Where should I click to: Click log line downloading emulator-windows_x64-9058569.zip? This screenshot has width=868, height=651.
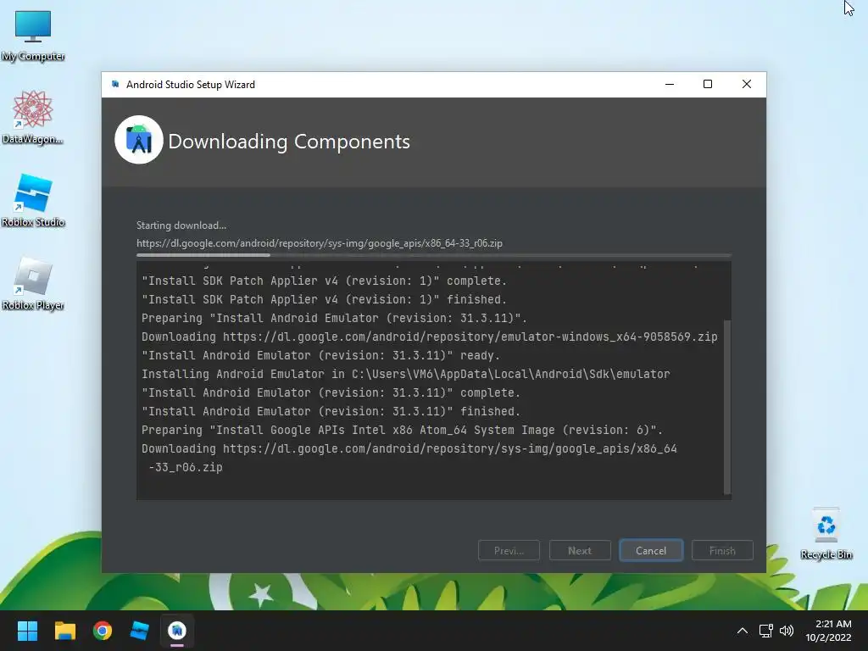coord(430,337)
